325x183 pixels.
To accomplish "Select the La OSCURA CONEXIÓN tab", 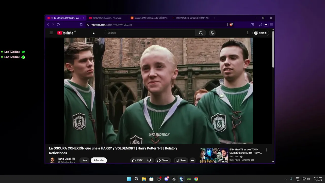I will pos(65,18).
